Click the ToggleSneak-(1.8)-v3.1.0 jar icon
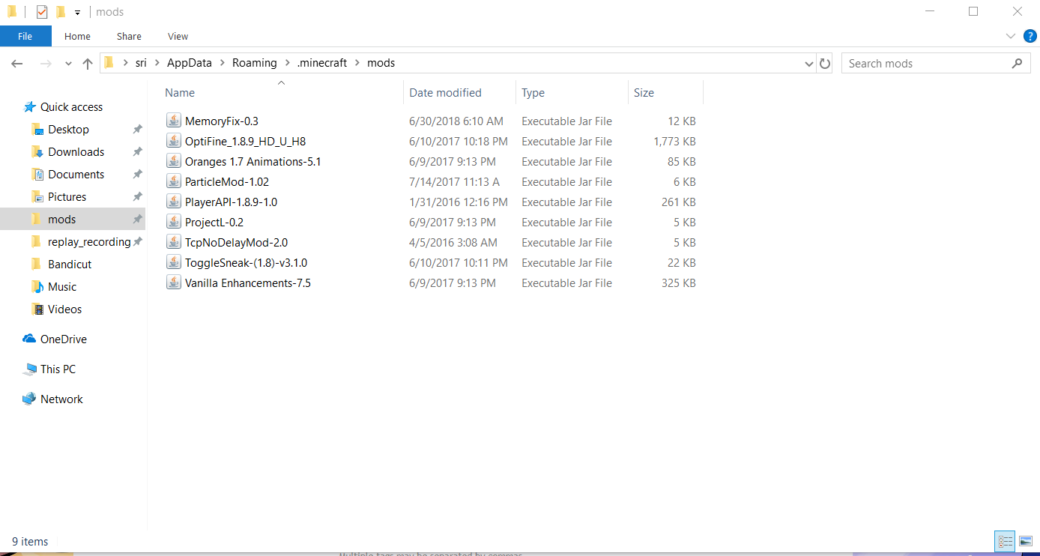 [174, 262]
